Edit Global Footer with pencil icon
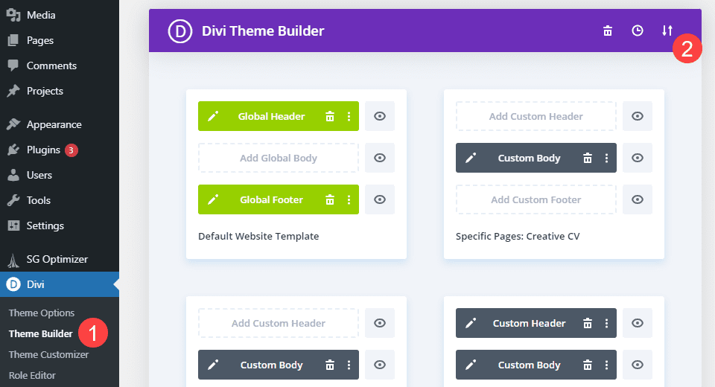Screen dimensions: 715x387 pyautogui.click(x=212, y=199)
